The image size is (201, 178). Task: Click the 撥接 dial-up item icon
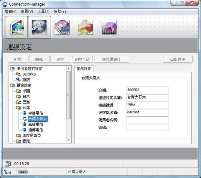(x=18, y=80)
